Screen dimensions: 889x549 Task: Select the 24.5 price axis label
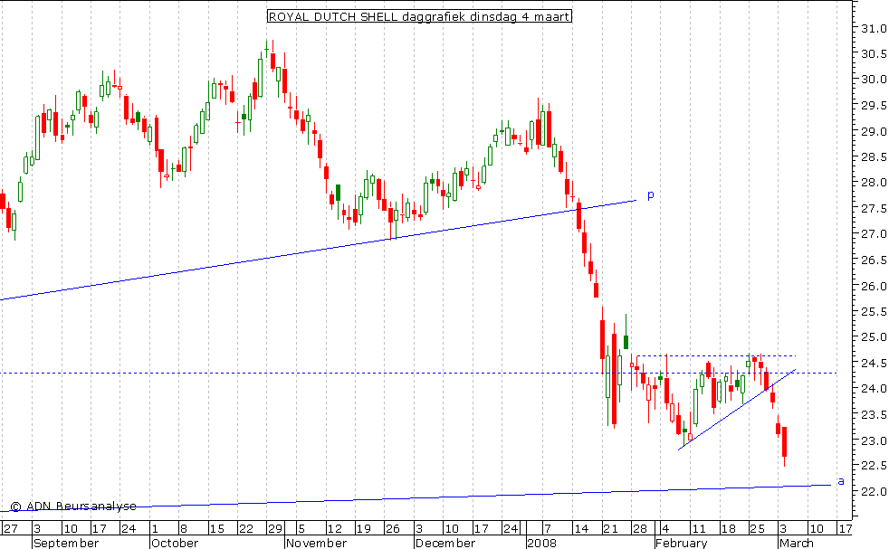click(x=873, y=364)
